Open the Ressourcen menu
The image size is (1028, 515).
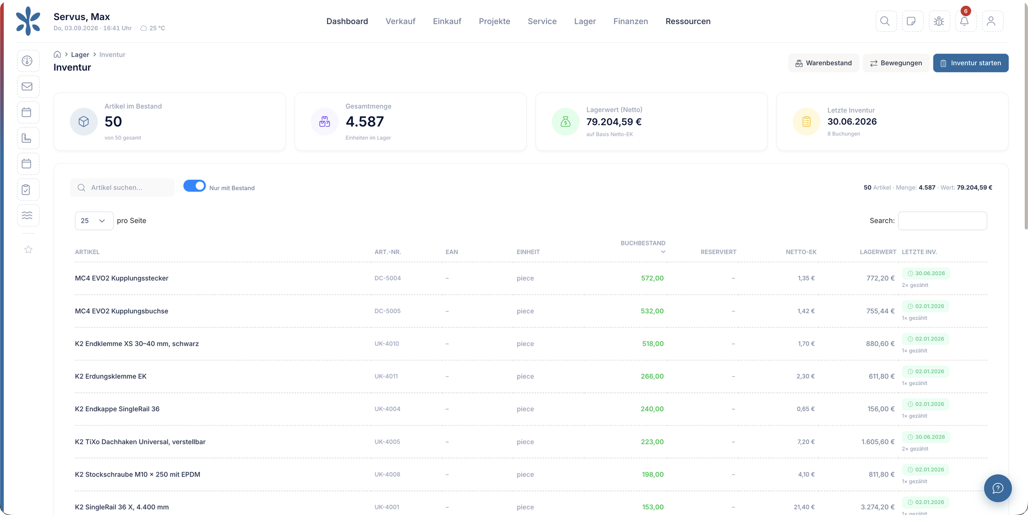coord(688,21)
